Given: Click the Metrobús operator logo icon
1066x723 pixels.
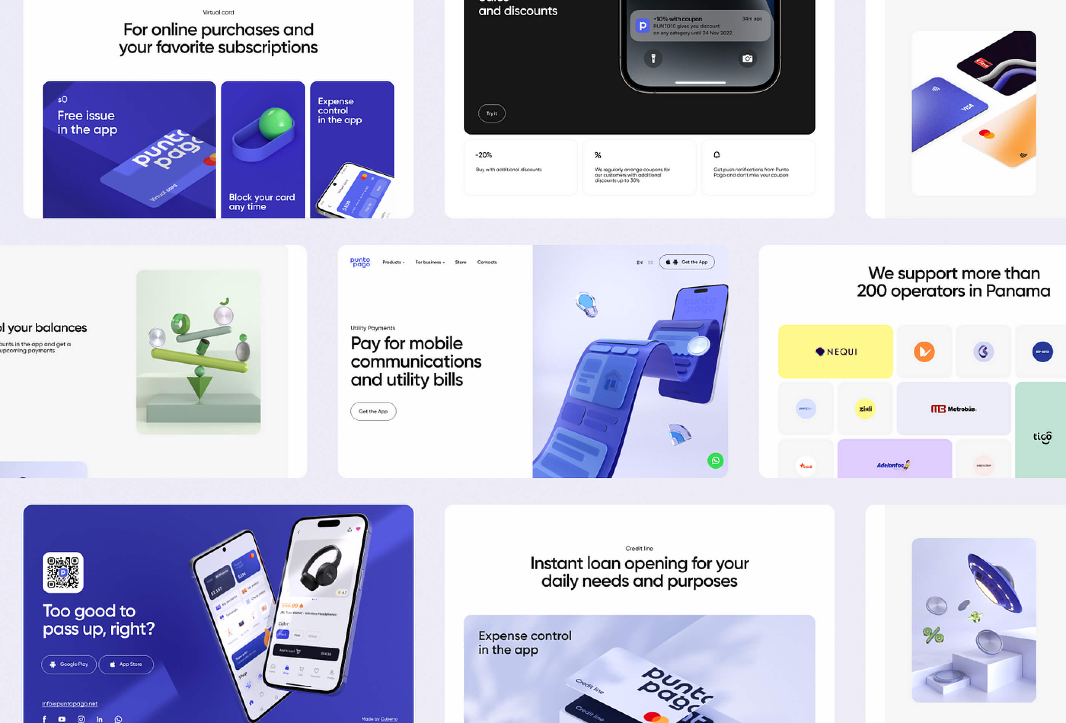Looking at the screenshot, I should pos(953,408).
